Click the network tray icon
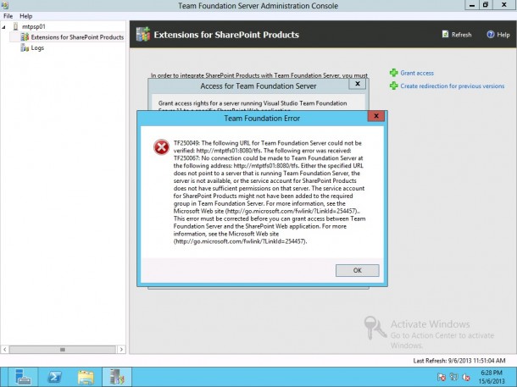 tap(453, 377)
